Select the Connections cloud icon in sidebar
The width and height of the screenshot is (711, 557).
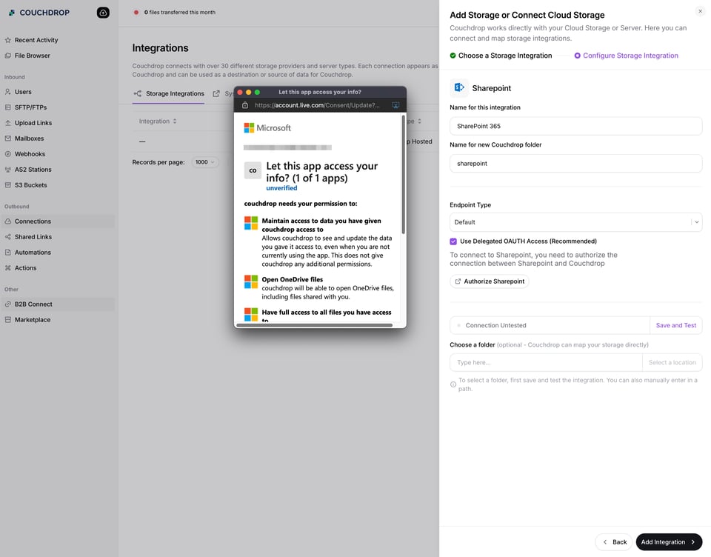[7, 221]
